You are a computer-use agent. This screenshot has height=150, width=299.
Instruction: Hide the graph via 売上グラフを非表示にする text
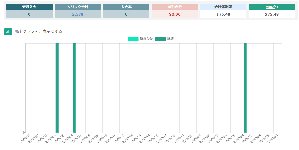[x=38, y=31]
